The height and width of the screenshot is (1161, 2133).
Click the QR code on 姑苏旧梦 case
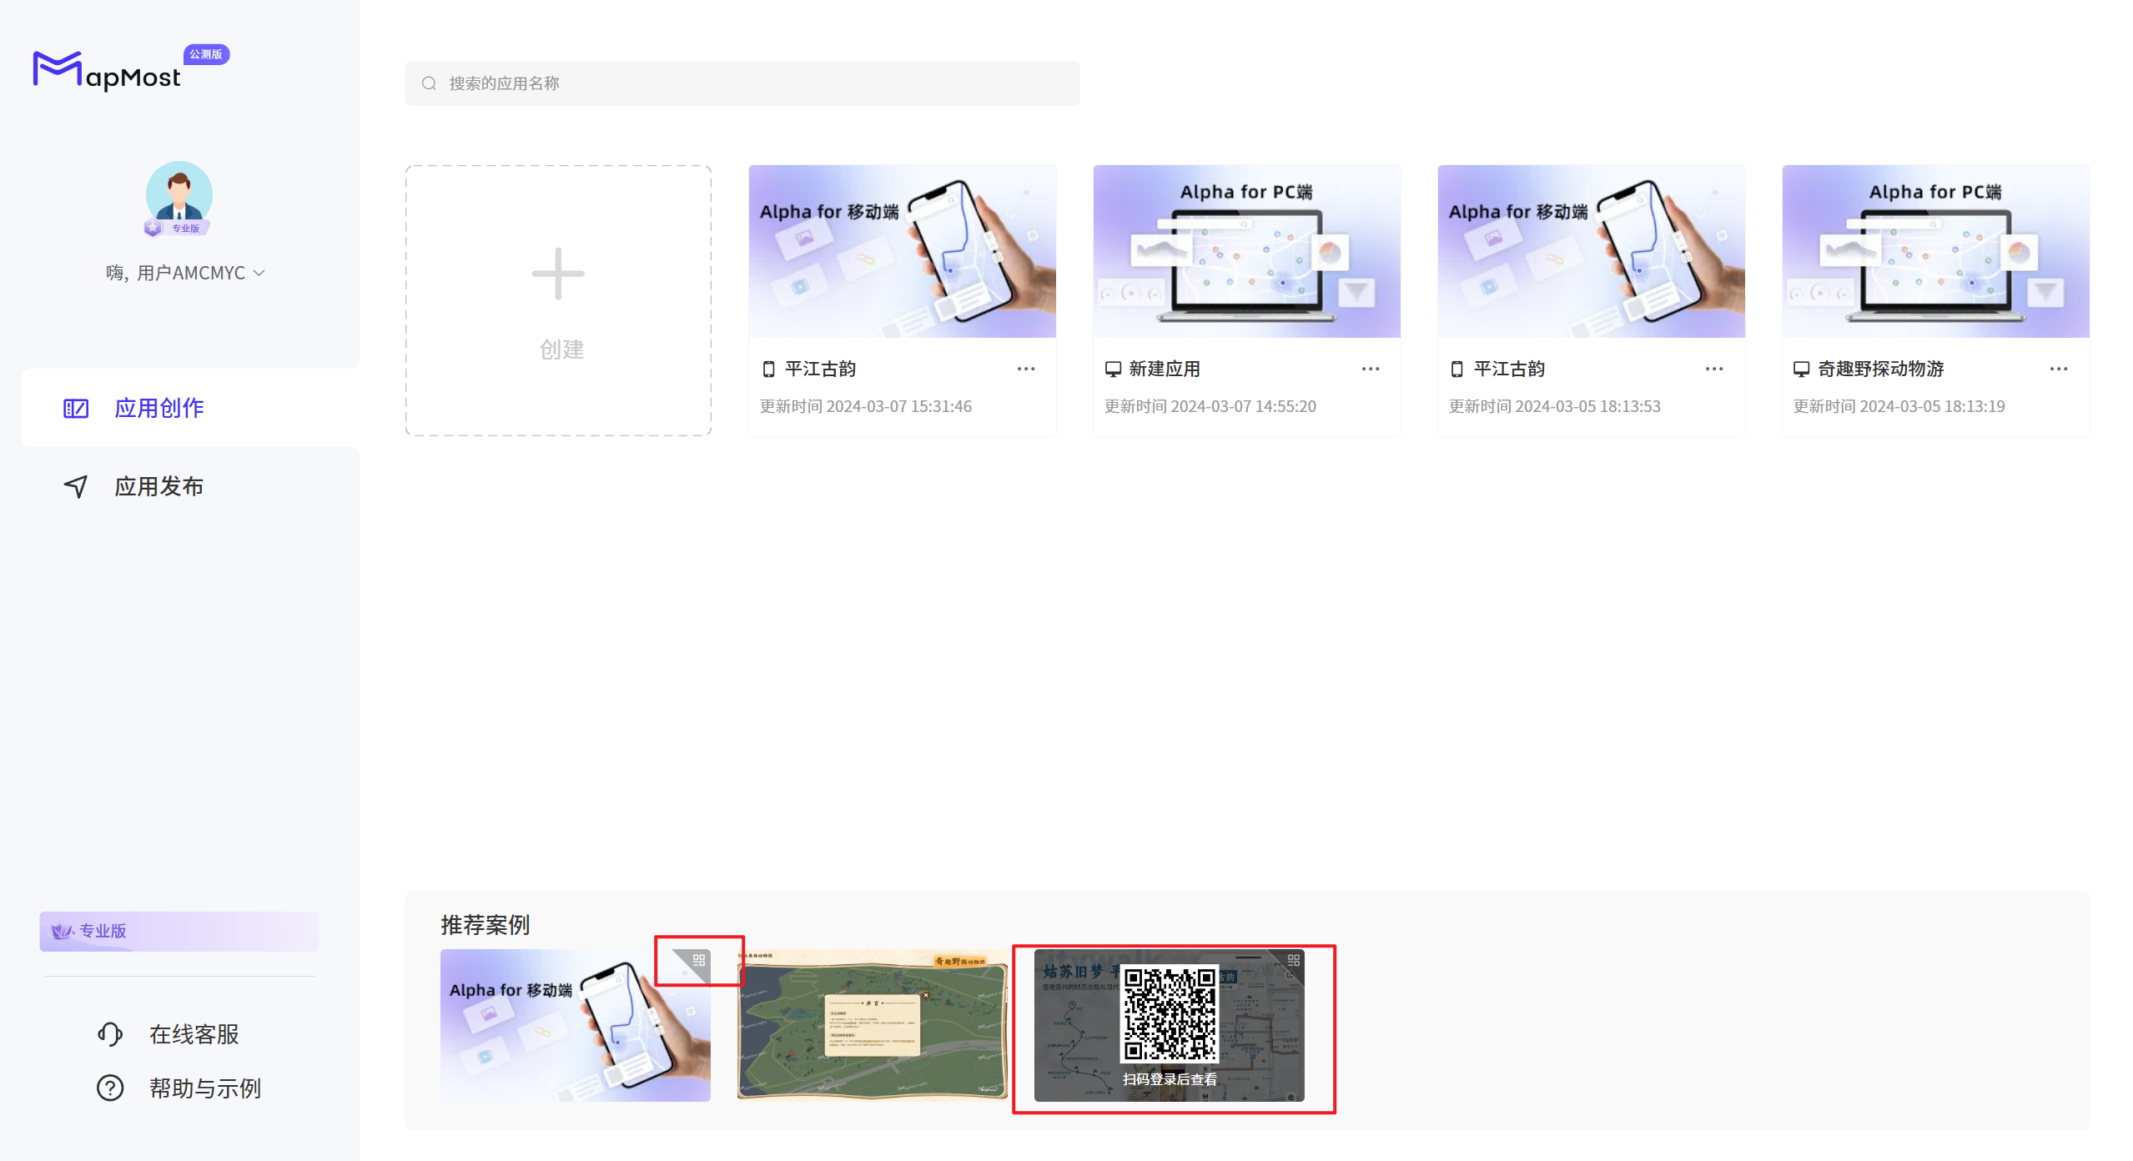coord(1170,1014)
